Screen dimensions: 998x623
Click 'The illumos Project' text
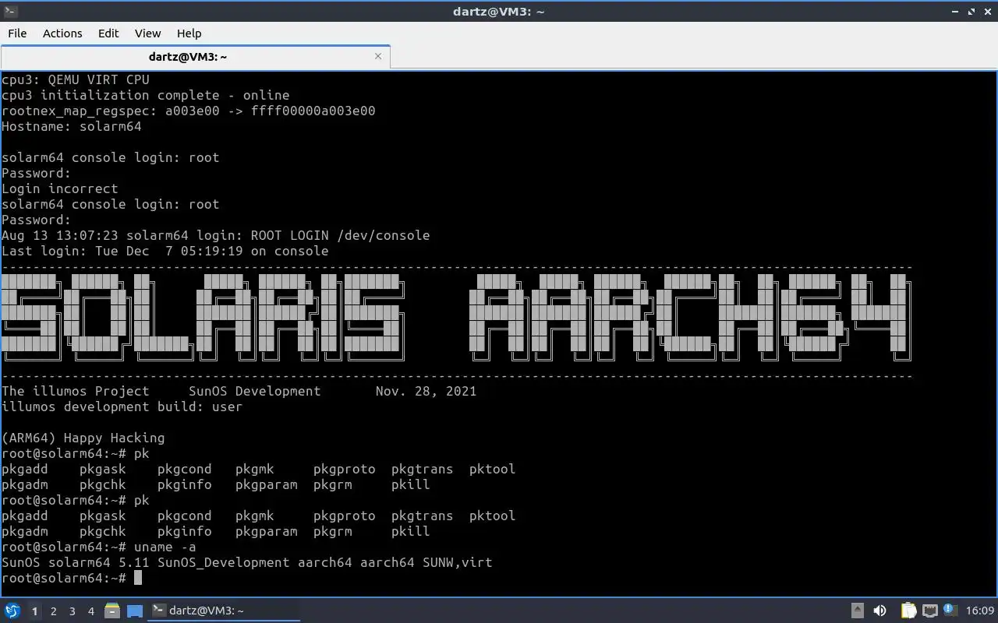click(x=76, y=391)
